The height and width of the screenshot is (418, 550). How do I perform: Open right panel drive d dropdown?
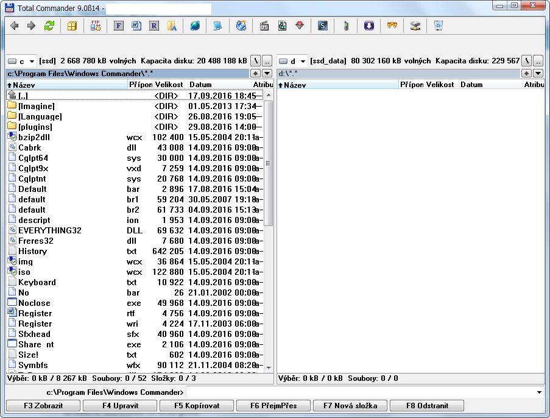coord(292,61)
